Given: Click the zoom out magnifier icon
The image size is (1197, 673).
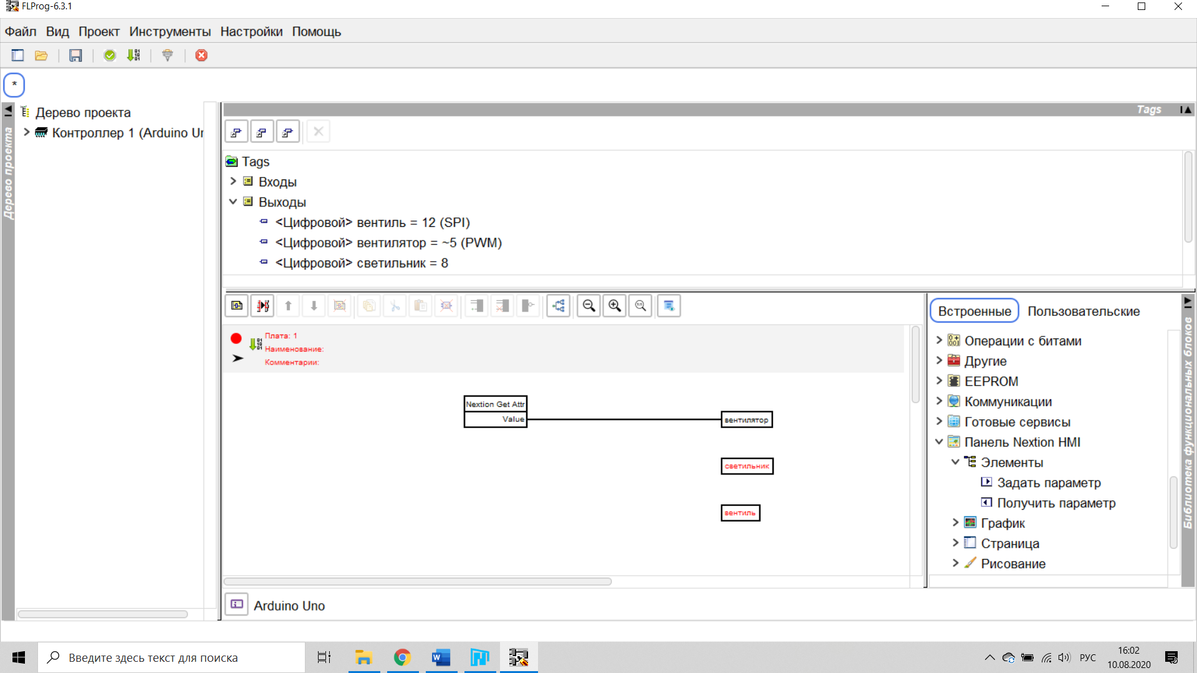Looking at the screenshot, I should point(589,305).
